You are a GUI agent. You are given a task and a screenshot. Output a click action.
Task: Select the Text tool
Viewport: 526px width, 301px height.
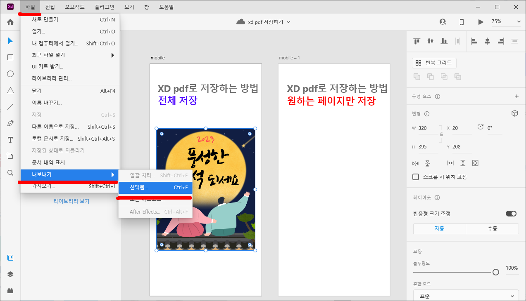coord(10,139)
